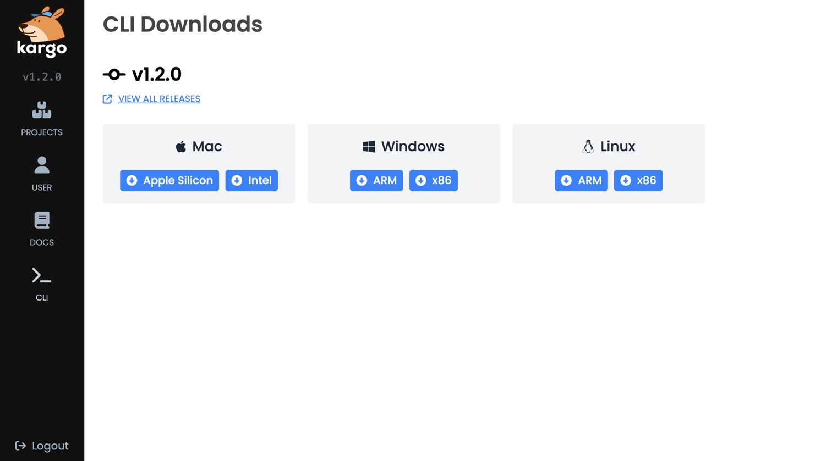
Task: Click the Windows logo icon
Action: coord(368,146)
